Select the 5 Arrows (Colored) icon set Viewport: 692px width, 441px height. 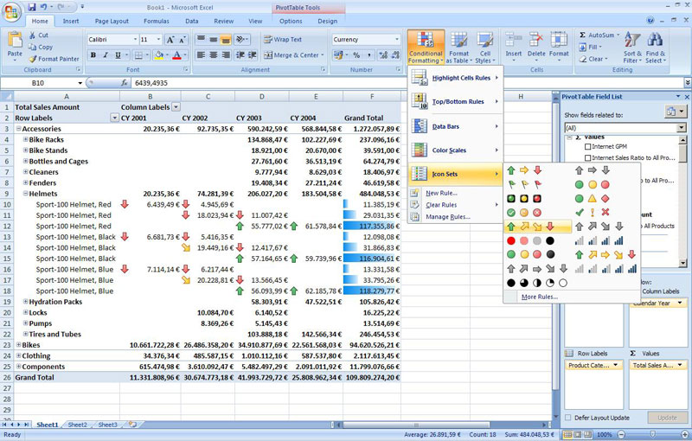point(605,254)
